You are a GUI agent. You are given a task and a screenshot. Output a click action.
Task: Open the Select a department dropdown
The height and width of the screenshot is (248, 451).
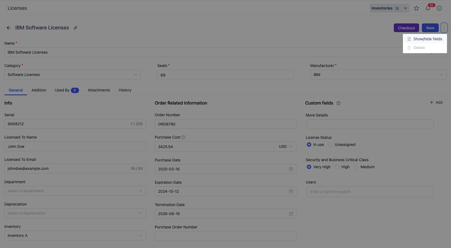click(75, 191)
